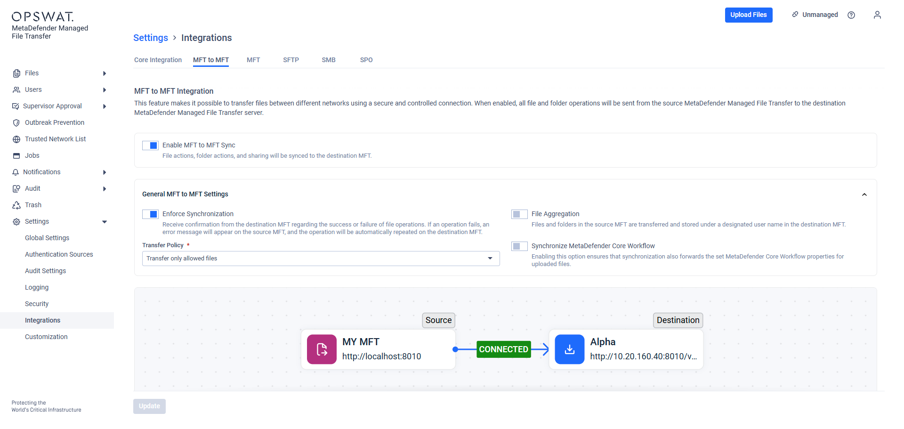Click the Upload Files button
Screen dimensions: 904x429
pos(749,15)
